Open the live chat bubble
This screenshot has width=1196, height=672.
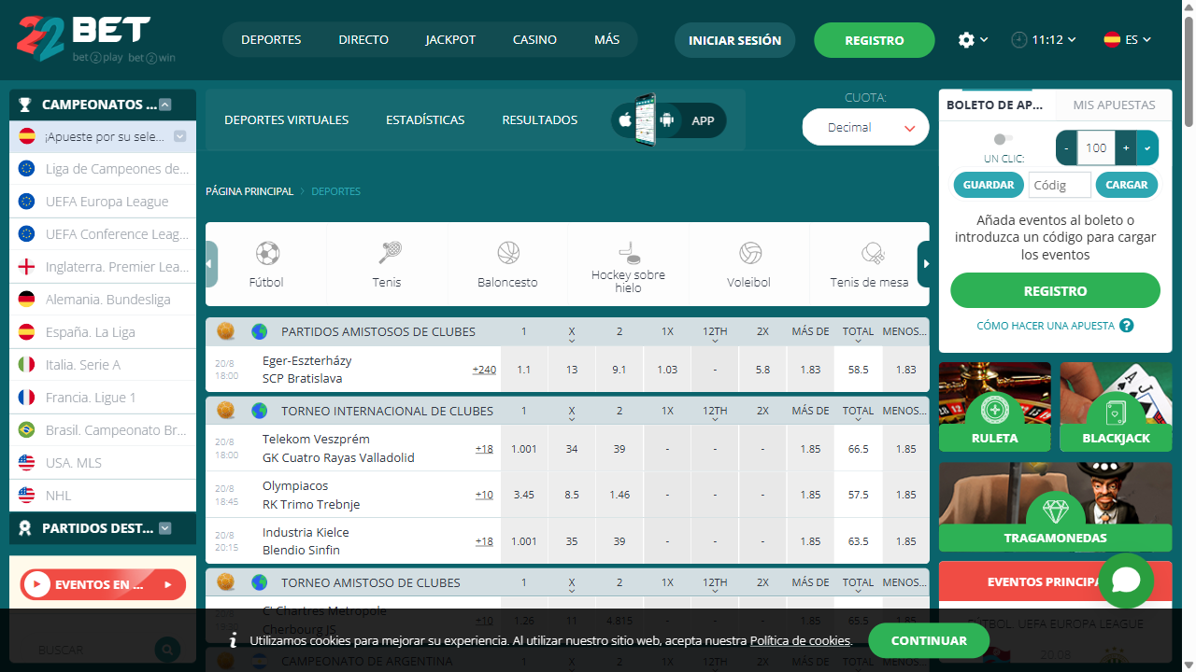(x=1126, y=581)
